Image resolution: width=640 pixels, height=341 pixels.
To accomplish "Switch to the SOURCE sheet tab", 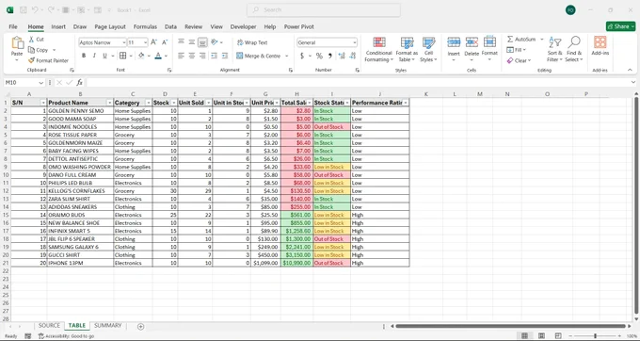I will (x=49, y=326).
